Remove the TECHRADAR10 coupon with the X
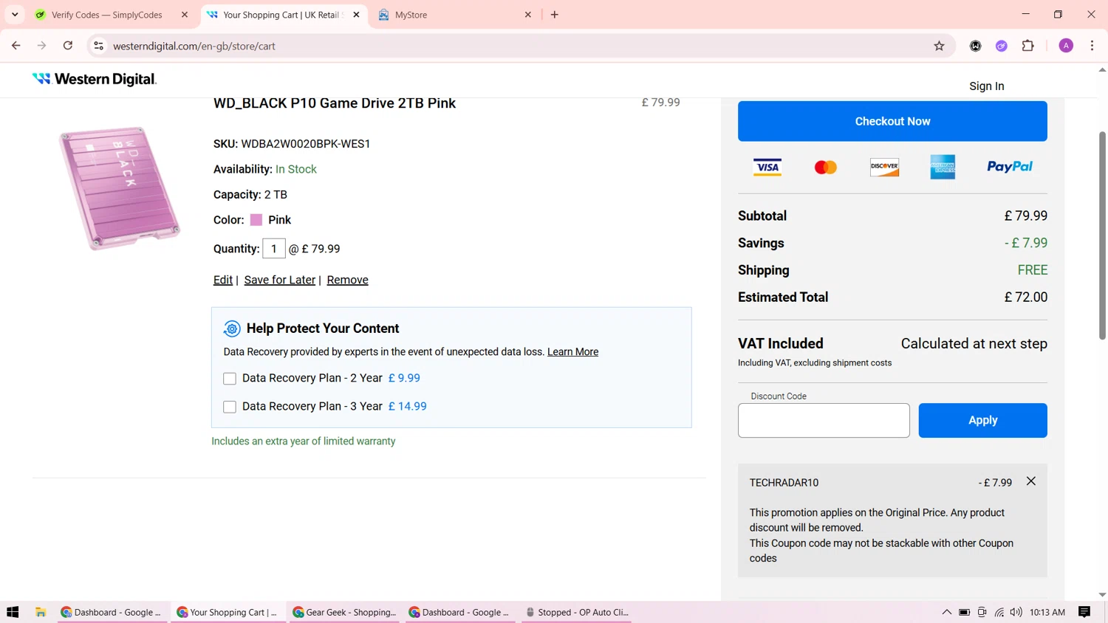Image resolution: width=1108 pixels, height=623 pixels. 1031,481
